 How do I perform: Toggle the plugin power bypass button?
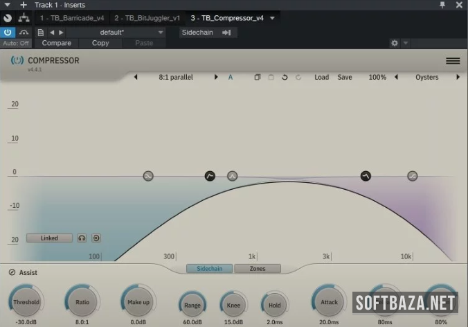tap(8, 32)
